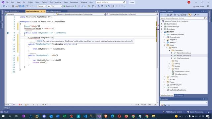Screen dimensions: 212x119
Task: Open the 100 % zoom dropdown
Action: pyautogui.click(x=9, y=104)
